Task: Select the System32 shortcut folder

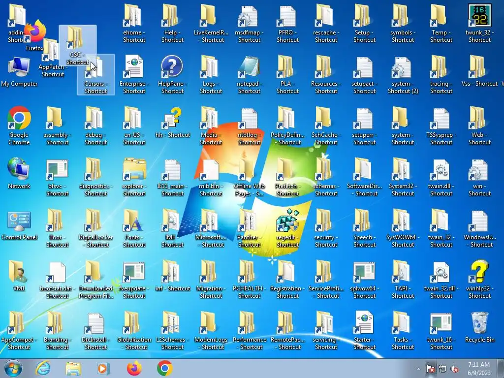Action: (x=403, y=177)
